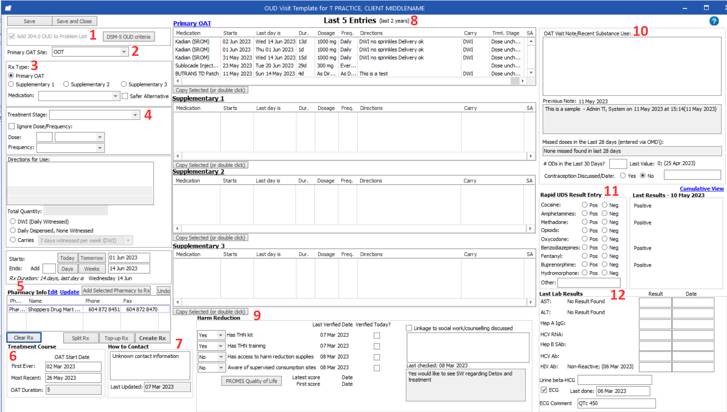Screen dimensions: 727x412
Task: Click the Help question mark icon
Action: point(714,21)
